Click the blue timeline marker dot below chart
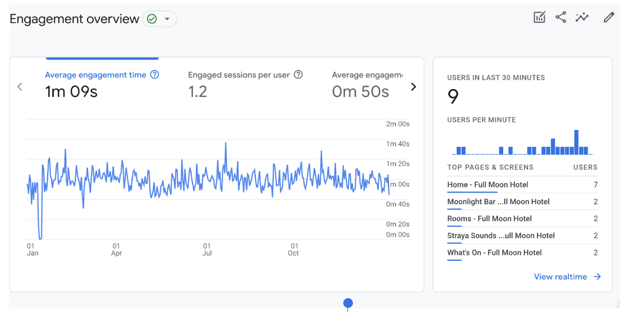 click(348, 303)
